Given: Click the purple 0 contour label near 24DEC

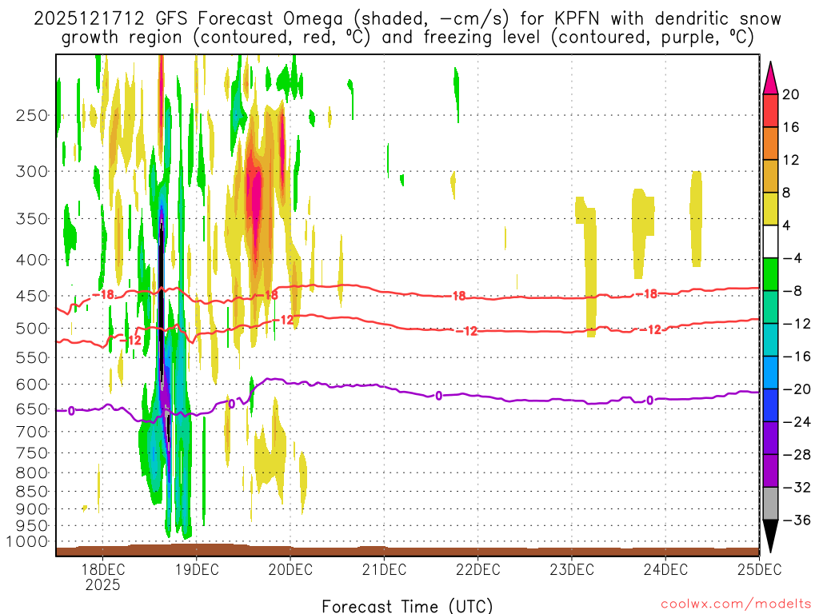Looking at the screenshot, I should click(x=649, y=401).
